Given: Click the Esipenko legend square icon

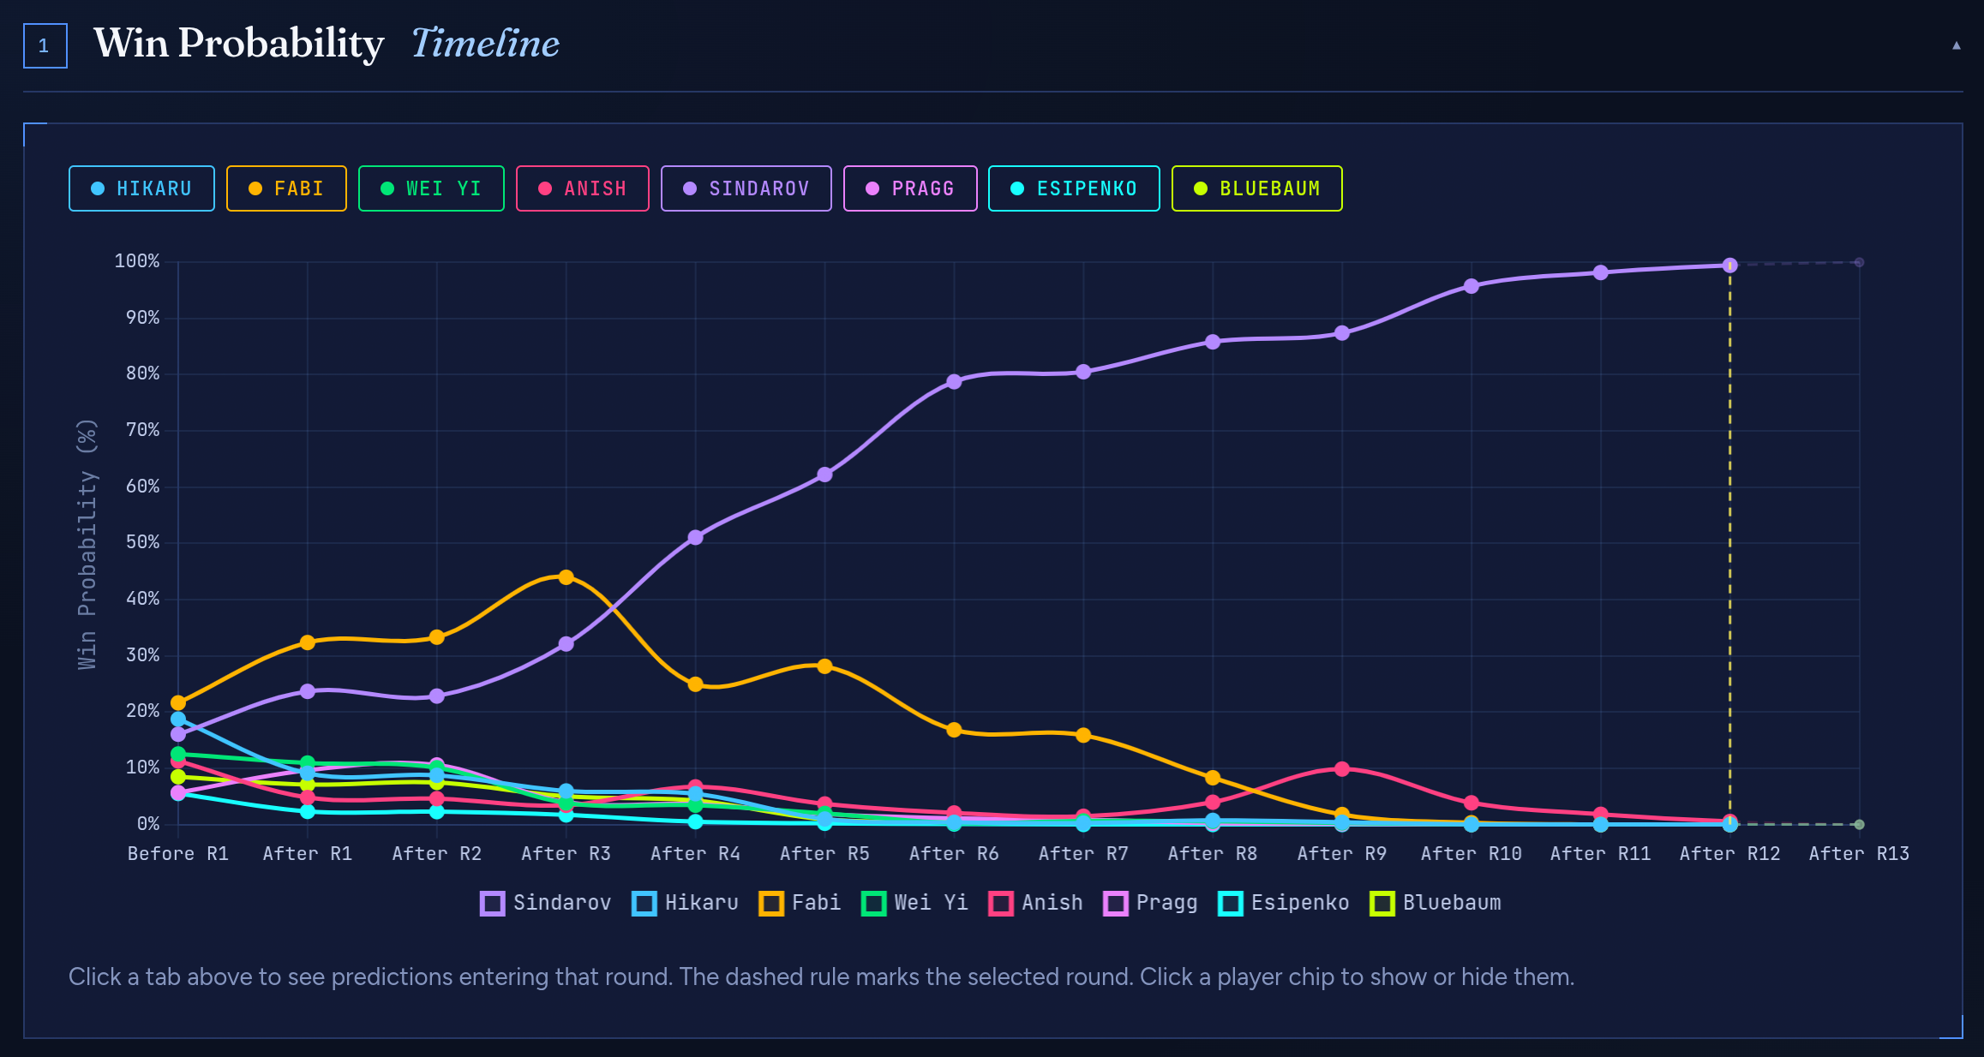Looking at the screenshot, I should point(1231,904).
